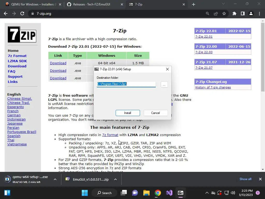Expand qemu-w64-setup download options chevron
Screen dimensions: 265x199
pos(55,179)
